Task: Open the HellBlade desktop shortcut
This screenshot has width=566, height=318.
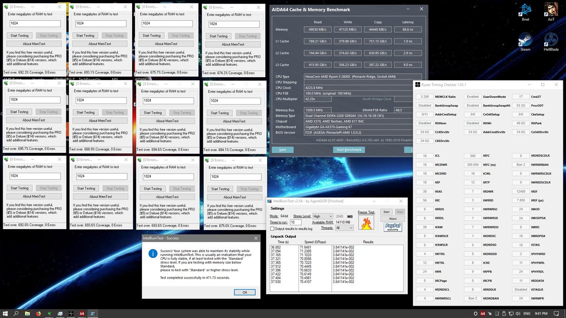Action: click(551, 42)
